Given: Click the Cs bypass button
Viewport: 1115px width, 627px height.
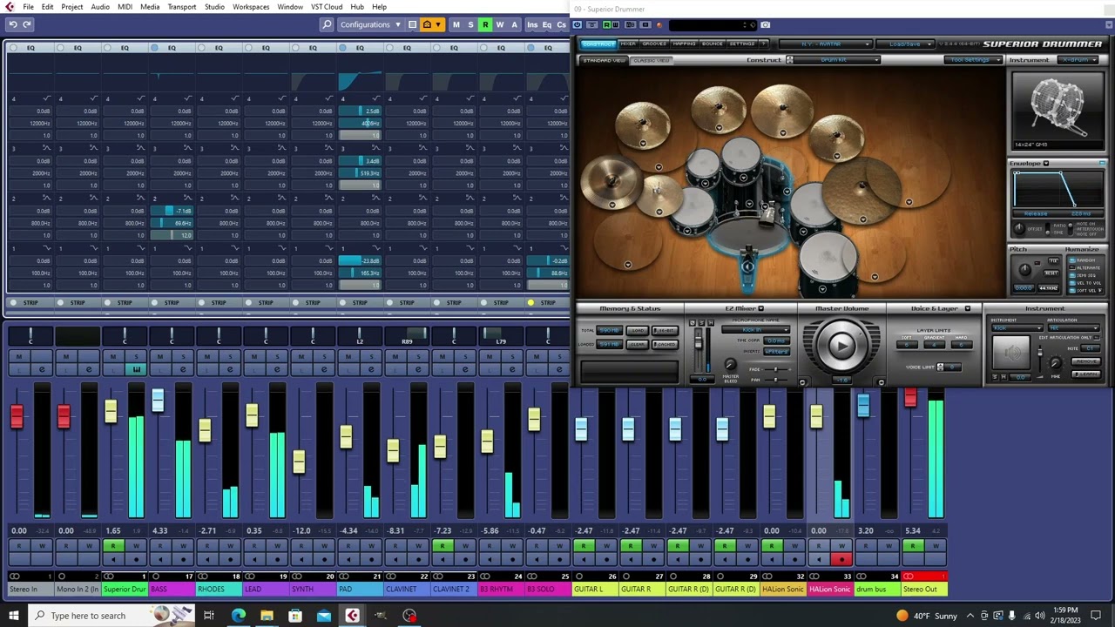Looking at the screenshot, I should [561, 24].
